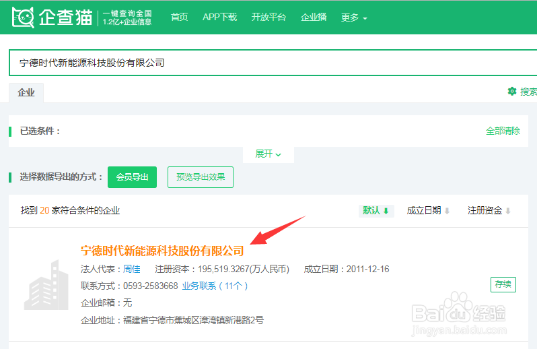537x349 pixels.
Task: Click the 企查猫 cat logo icon
Action: [23, 17]
